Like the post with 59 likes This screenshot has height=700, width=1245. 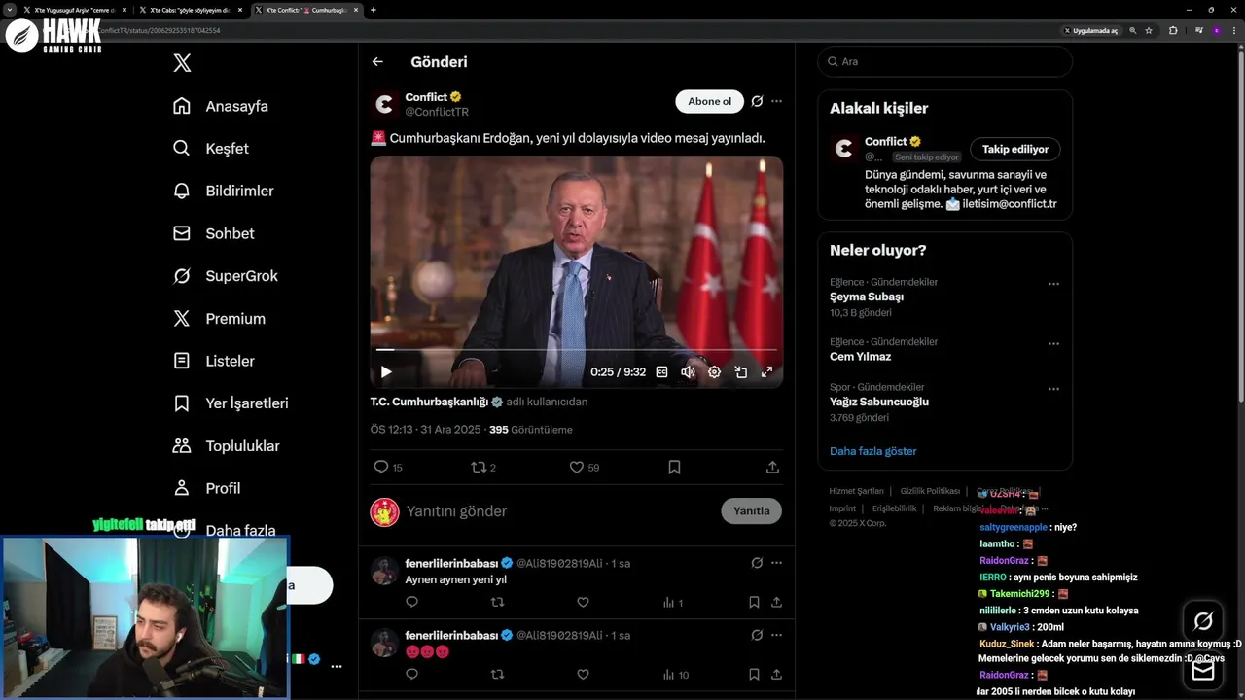click(585, 468)
